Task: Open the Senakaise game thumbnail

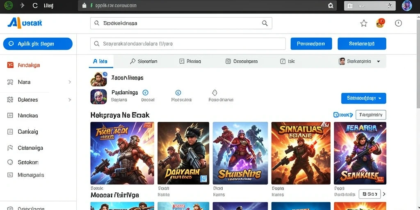Action: tap(360, 153)
